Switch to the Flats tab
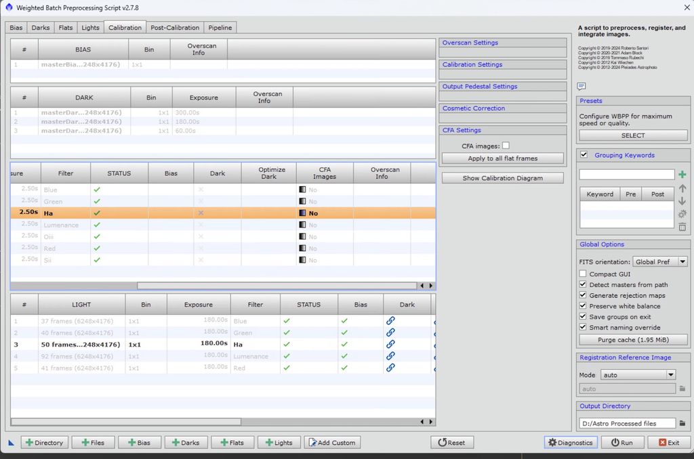The height and width of the screenshot is (459, 694). pyautogui.click(x=66, y=27)
